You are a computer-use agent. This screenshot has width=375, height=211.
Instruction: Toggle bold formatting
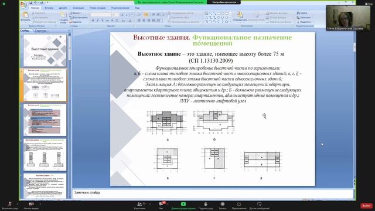[x=93, y=21]
